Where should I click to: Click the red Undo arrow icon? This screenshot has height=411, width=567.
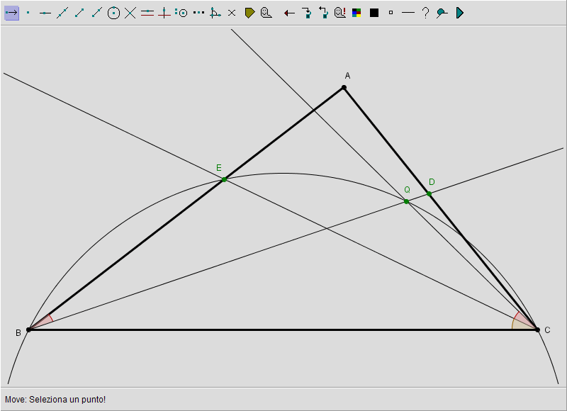point(289,13)
